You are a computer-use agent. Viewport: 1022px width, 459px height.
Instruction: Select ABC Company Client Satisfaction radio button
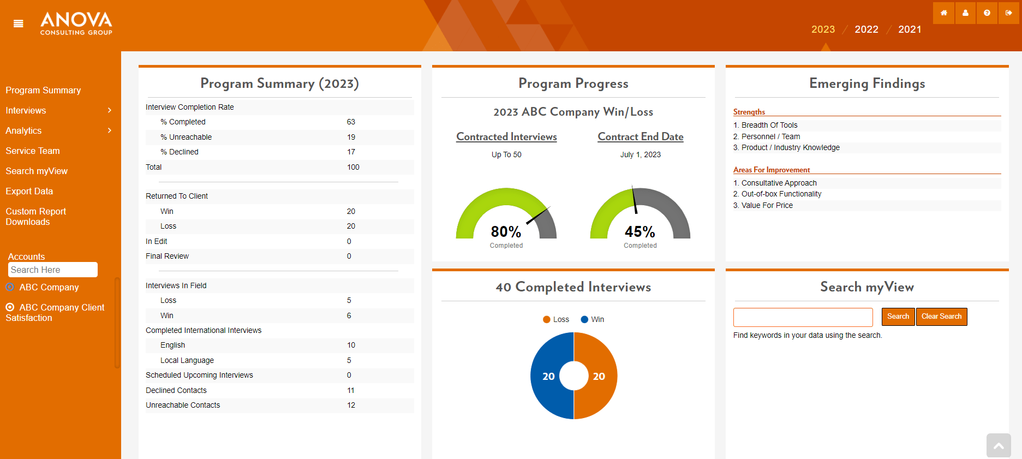[x=10, y=307]
